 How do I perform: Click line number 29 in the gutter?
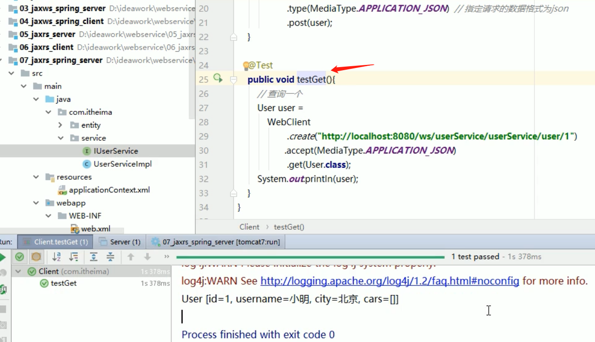click(x=204, y=136)
